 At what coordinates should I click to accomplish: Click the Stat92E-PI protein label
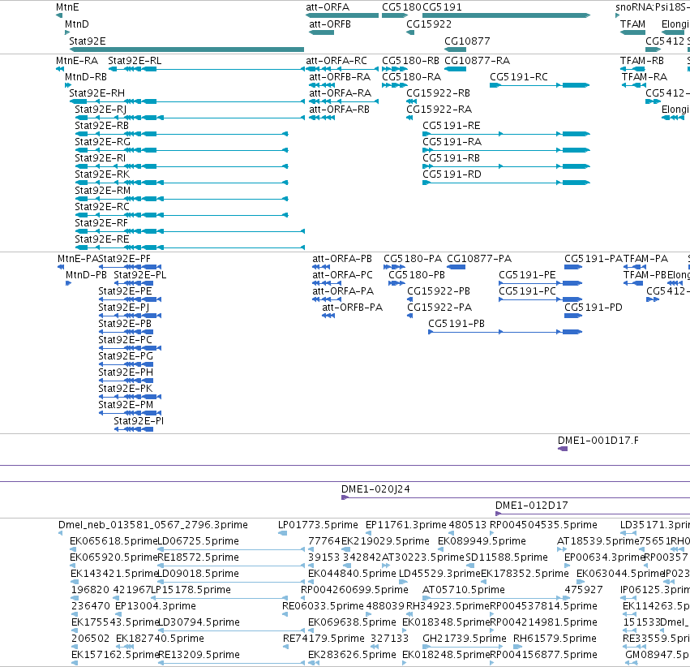tap(139, 421)
